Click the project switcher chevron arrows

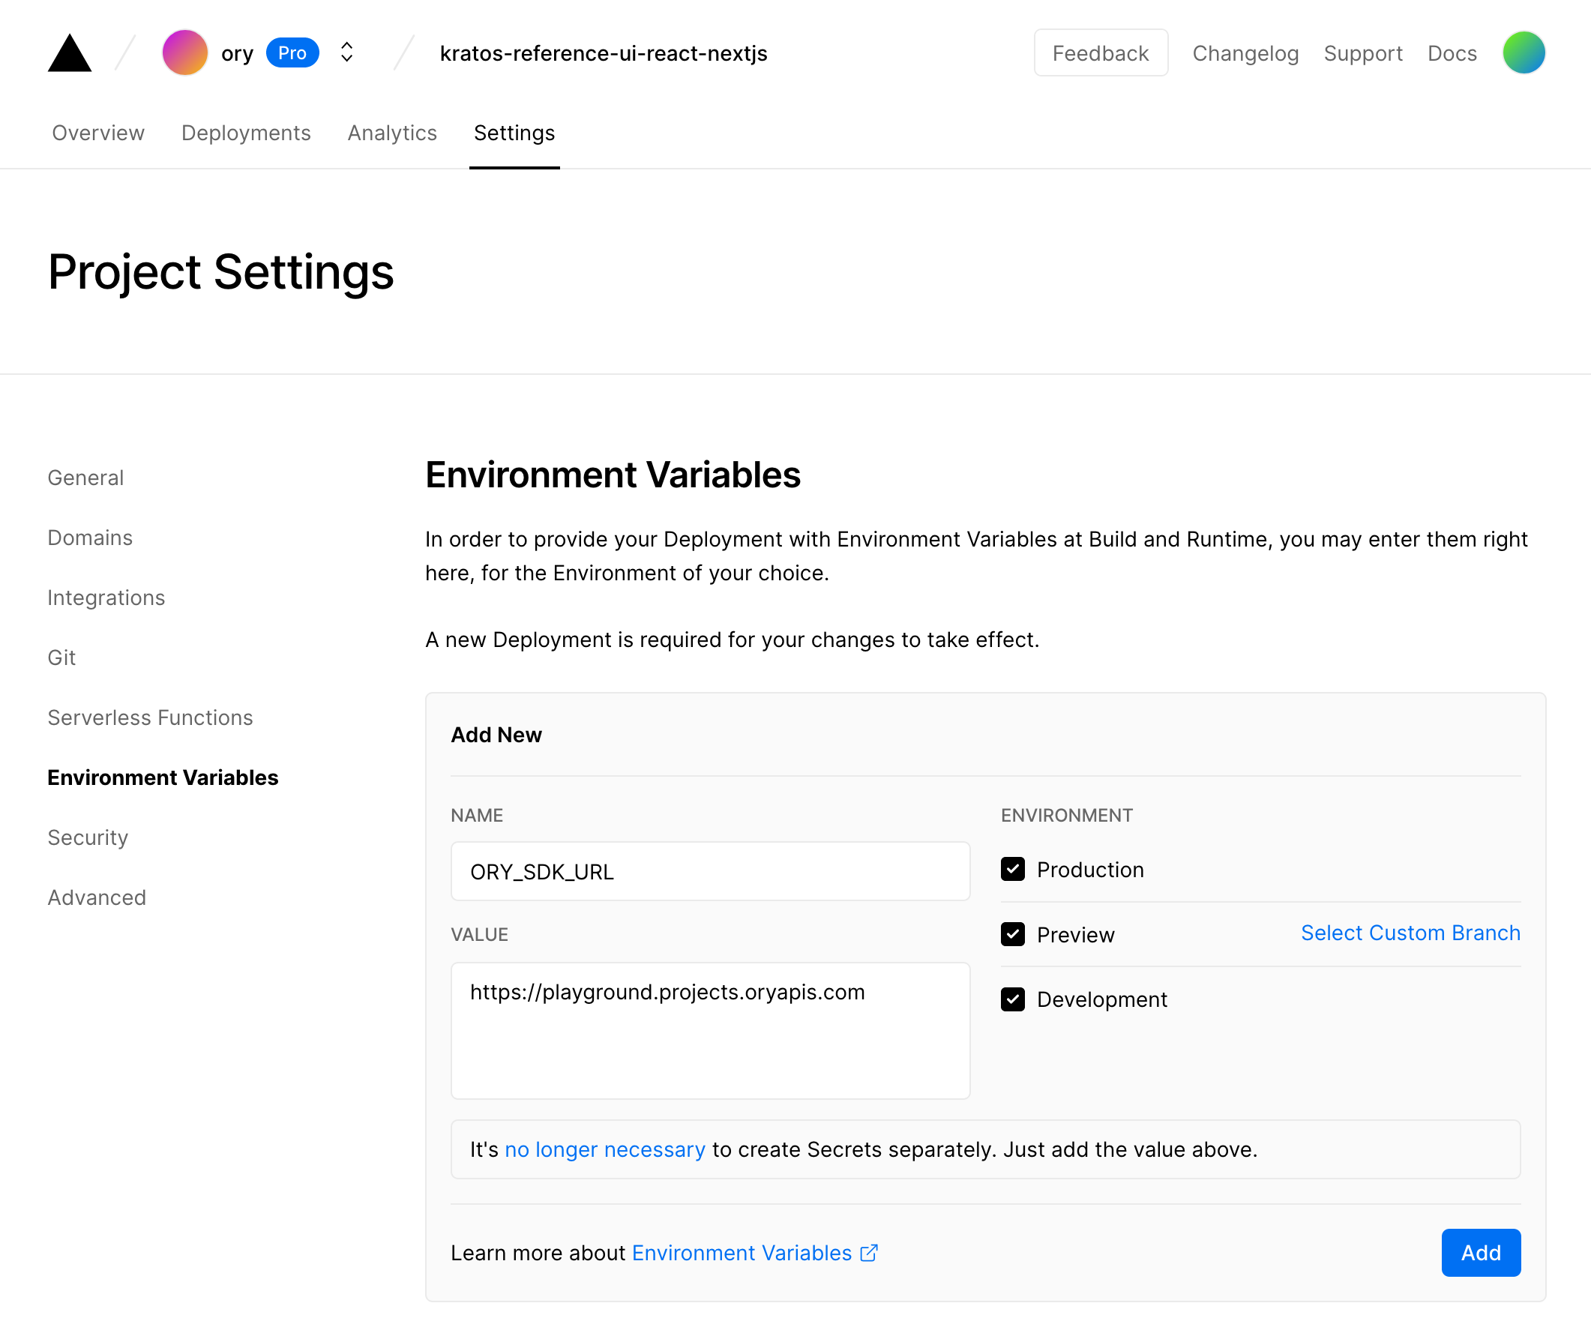(x=346, y=52)
